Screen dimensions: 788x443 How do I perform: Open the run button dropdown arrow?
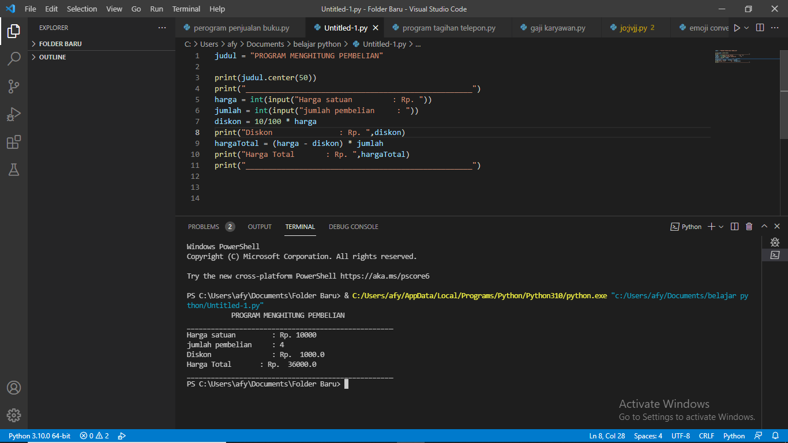coord(746,28)
